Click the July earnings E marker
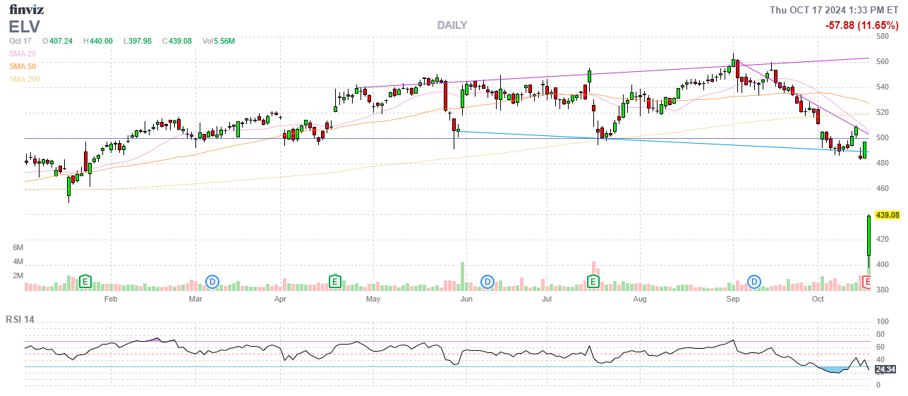The height and width of the screenshot is (396, 908). coord(593,282)
